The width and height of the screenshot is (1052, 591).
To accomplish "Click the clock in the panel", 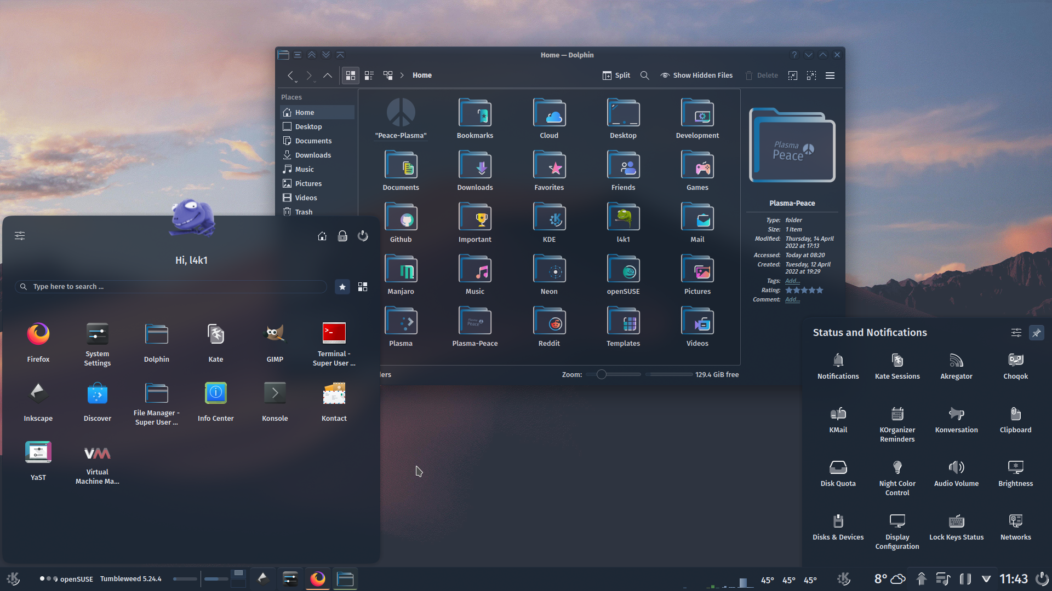I will pyautogui.click(x=1014, y=578).
